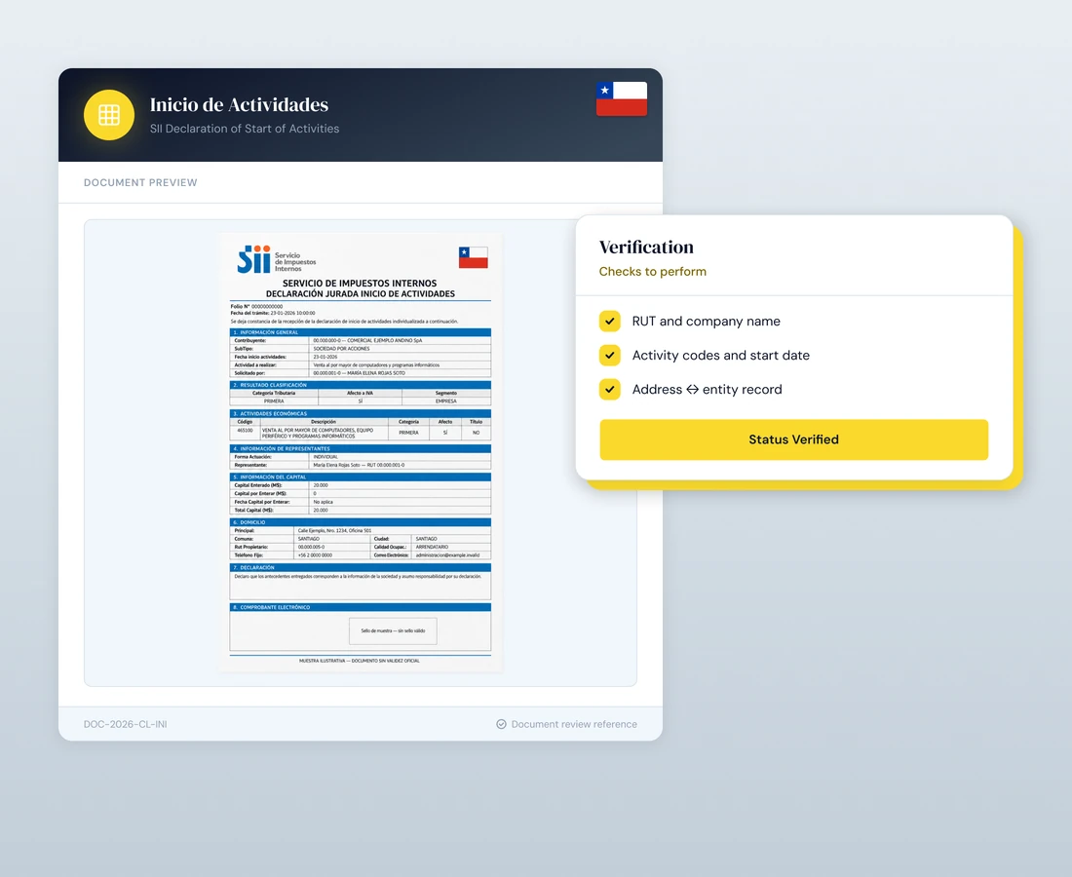This screenshot has height=877, width=1072.
Task: Click the Declaración Jurada Inicio de Actividades heading
Action: click(x=361, y=294)
